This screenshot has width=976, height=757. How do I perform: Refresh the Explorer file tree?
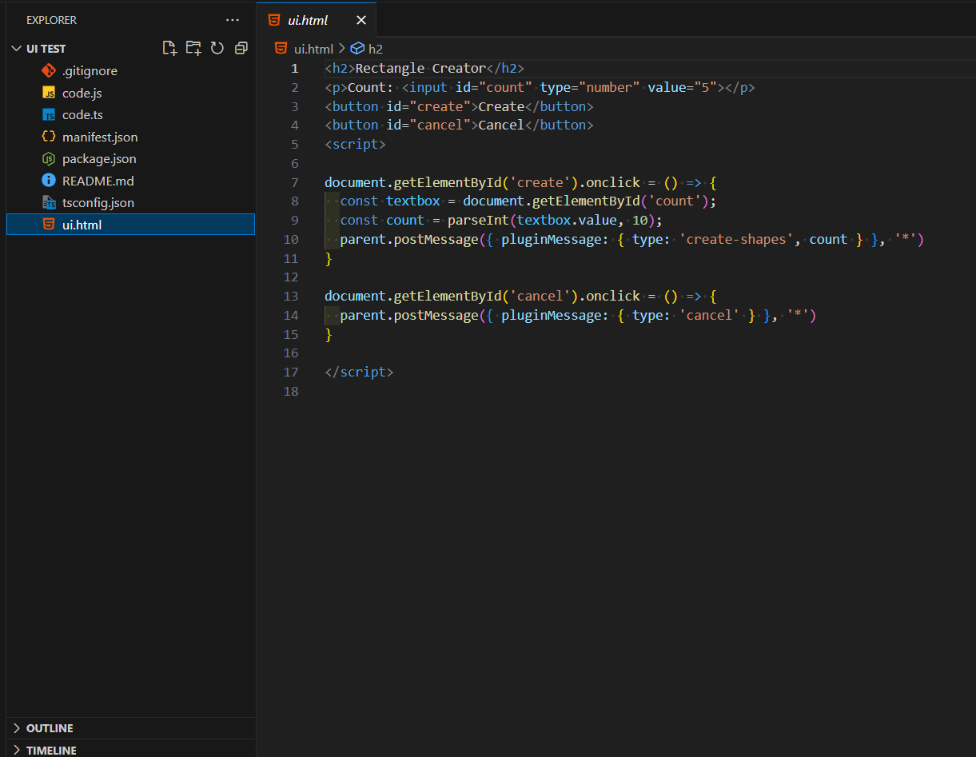(x=217, y=49)
